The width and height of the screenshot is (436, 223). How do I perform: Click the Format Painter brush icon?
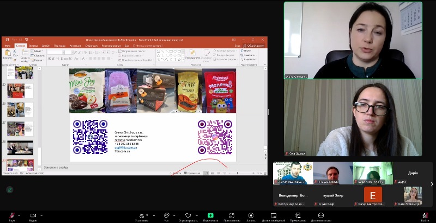pos(15,60)
